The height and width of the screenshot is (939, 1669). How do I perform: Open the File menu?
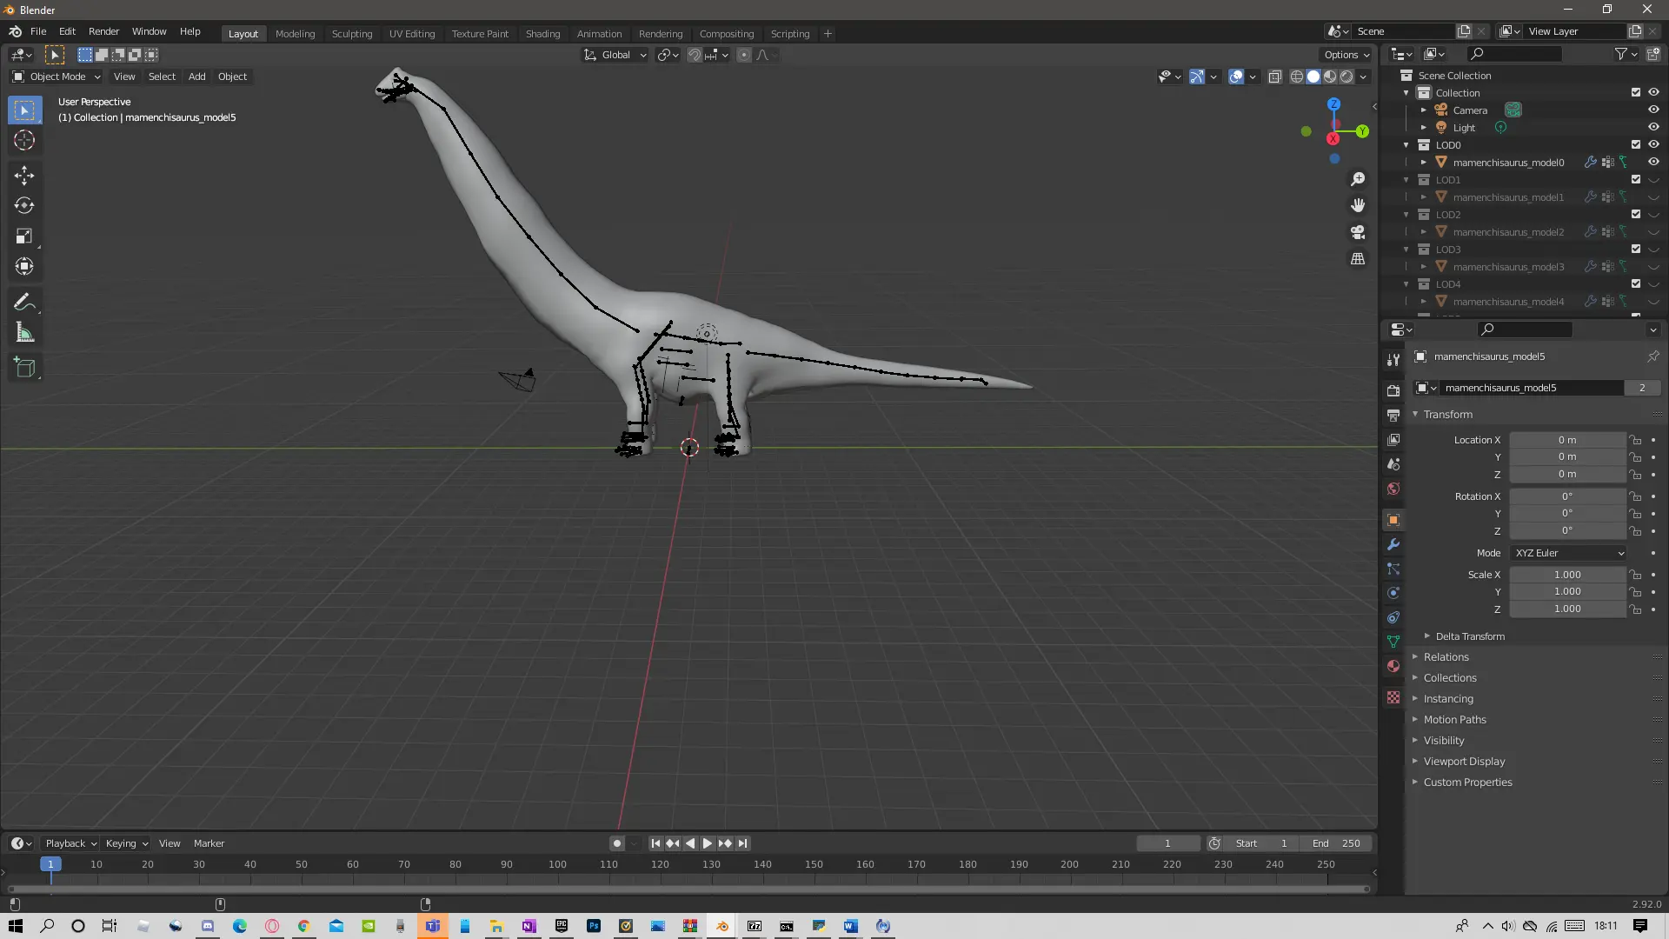pos(38,31)
